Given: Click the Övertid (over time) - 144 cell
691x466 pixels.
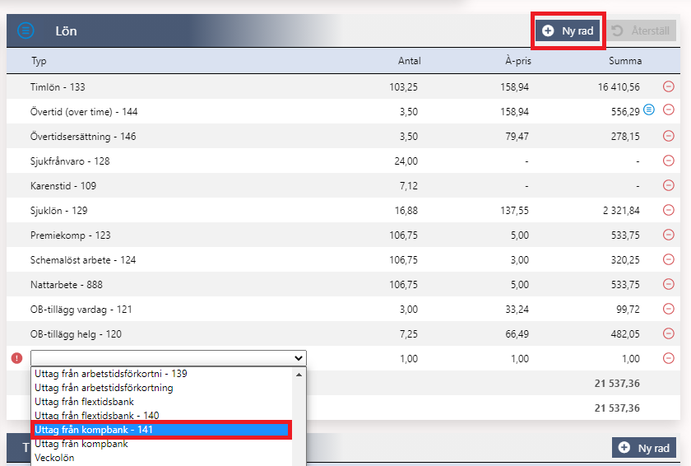Looking at the screenshot, I should [84, 111].
